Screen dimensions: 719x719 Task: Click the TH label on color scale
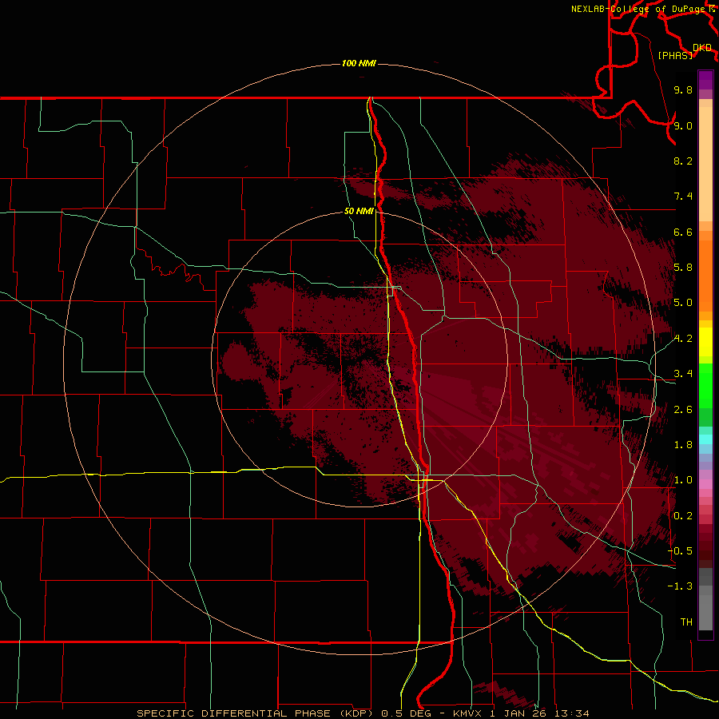coord(686,622)
